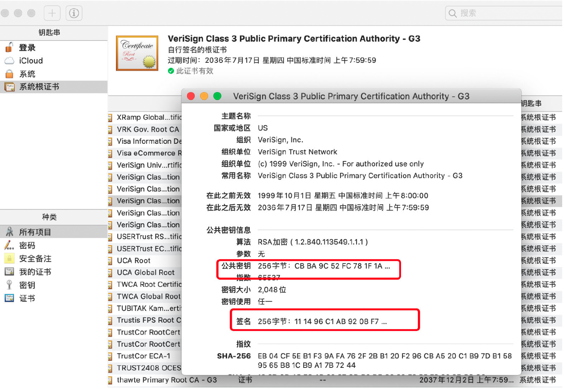Screen dimensions: 564x389
Task: Click the pencil icon beside 密码
Action: pyautogui.click(x=9, y=245)
